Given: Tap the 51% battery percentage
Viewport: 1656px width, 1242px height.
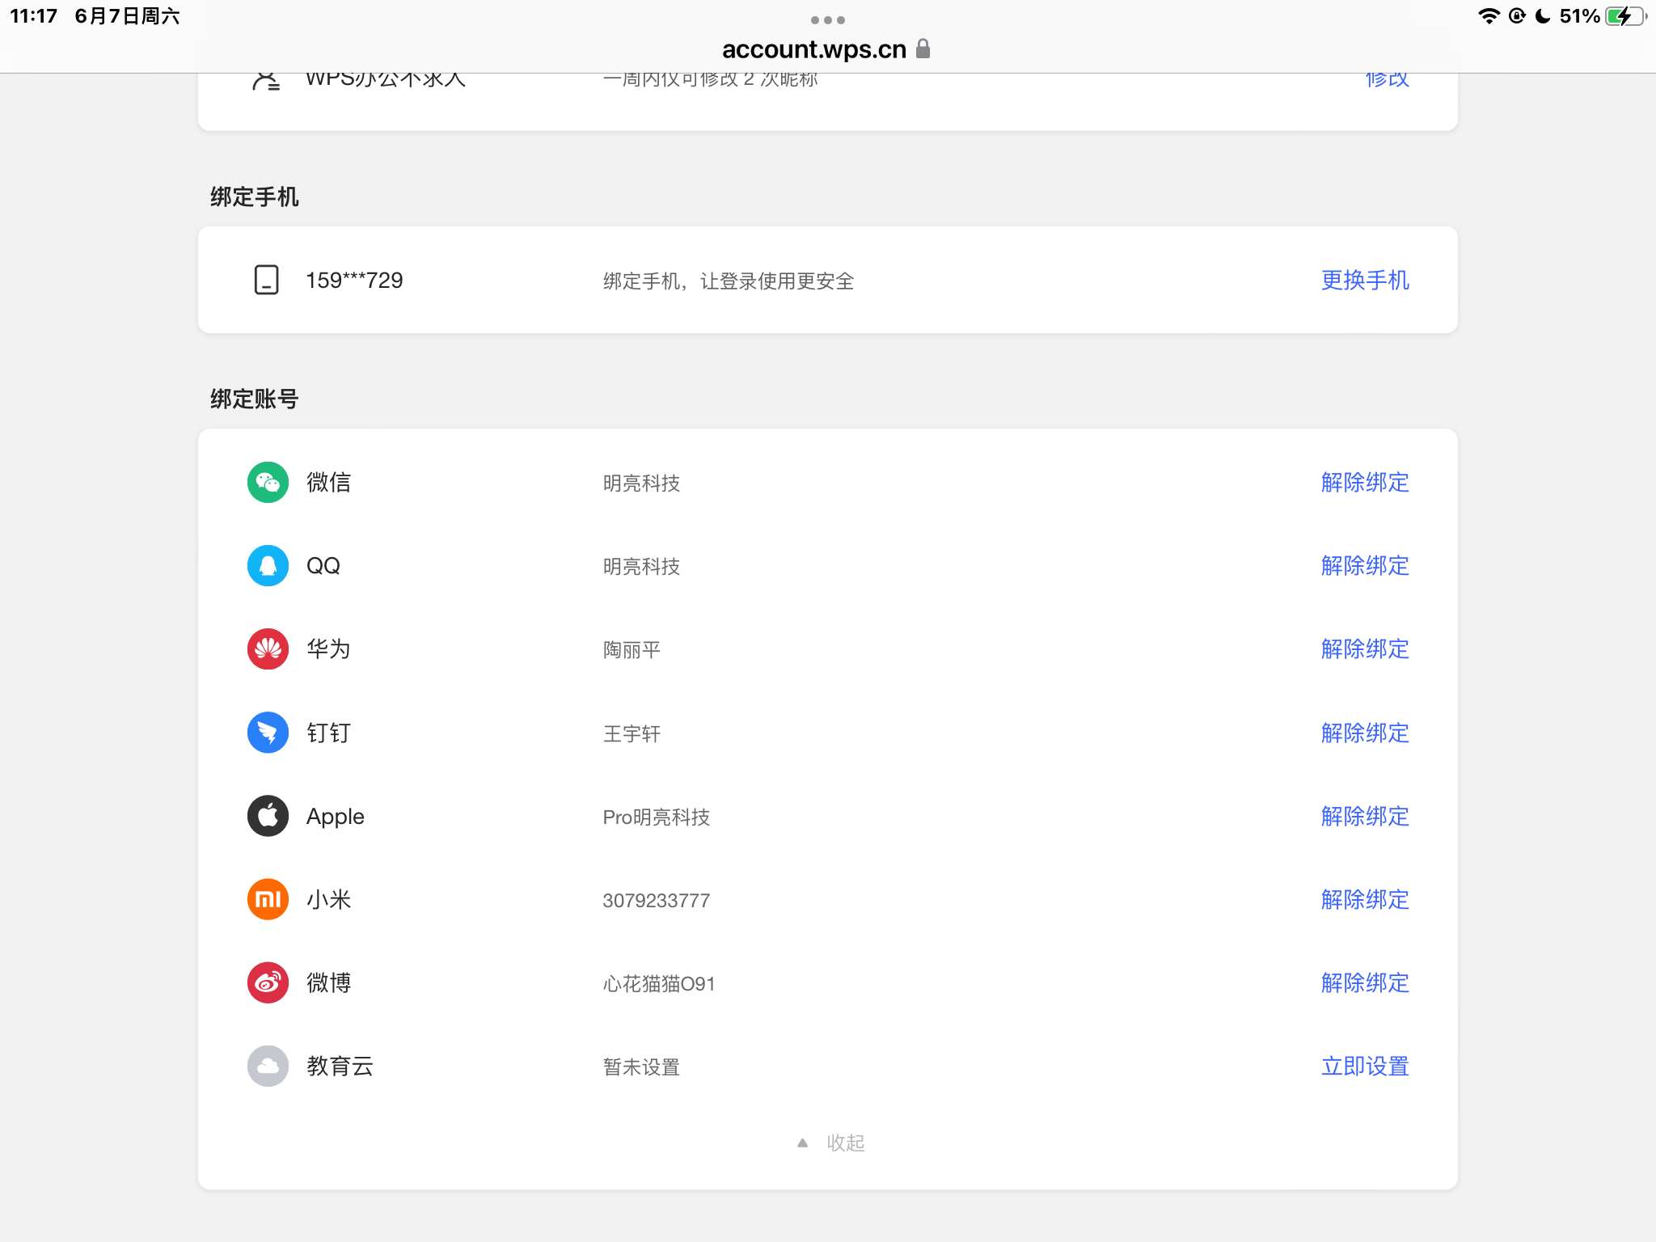Looking at the screenshot, I should tap(1579, 16).
